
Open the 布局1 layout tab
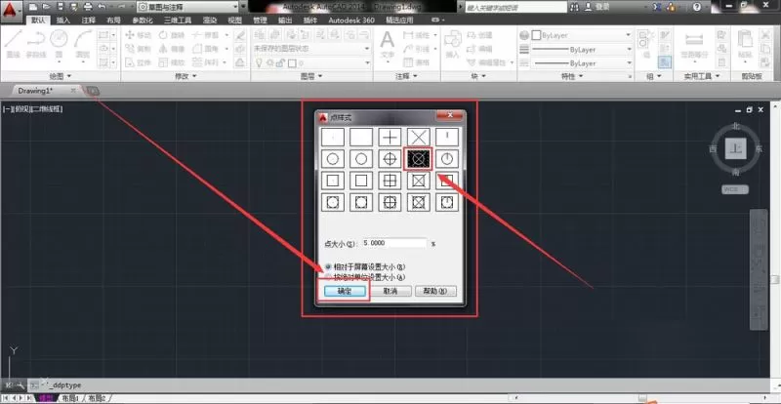70,398
